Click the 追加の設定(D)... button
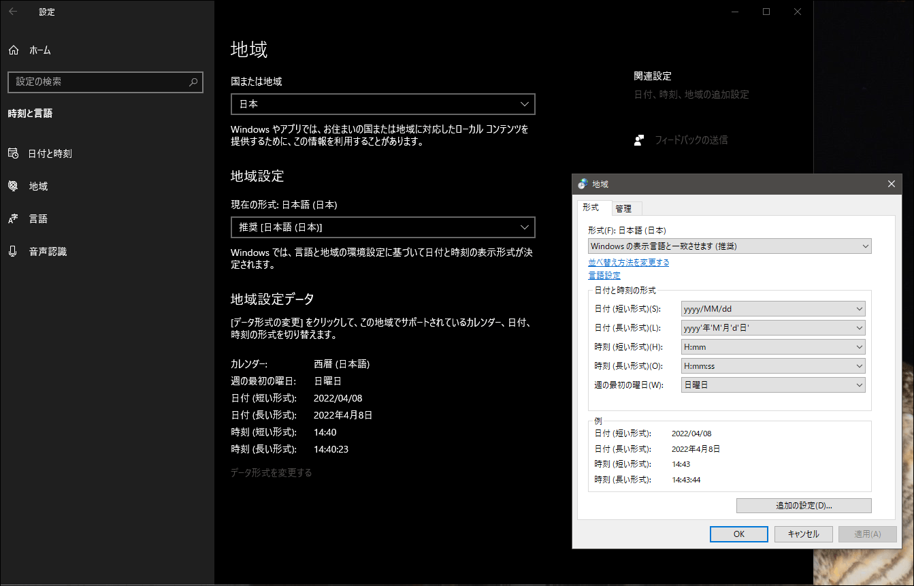 click(x=804, y=506)
